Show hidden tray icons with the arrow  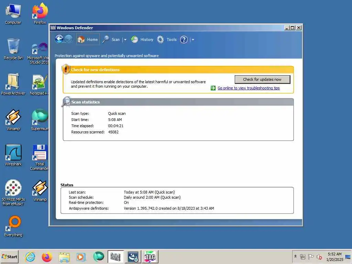point(295,256)
